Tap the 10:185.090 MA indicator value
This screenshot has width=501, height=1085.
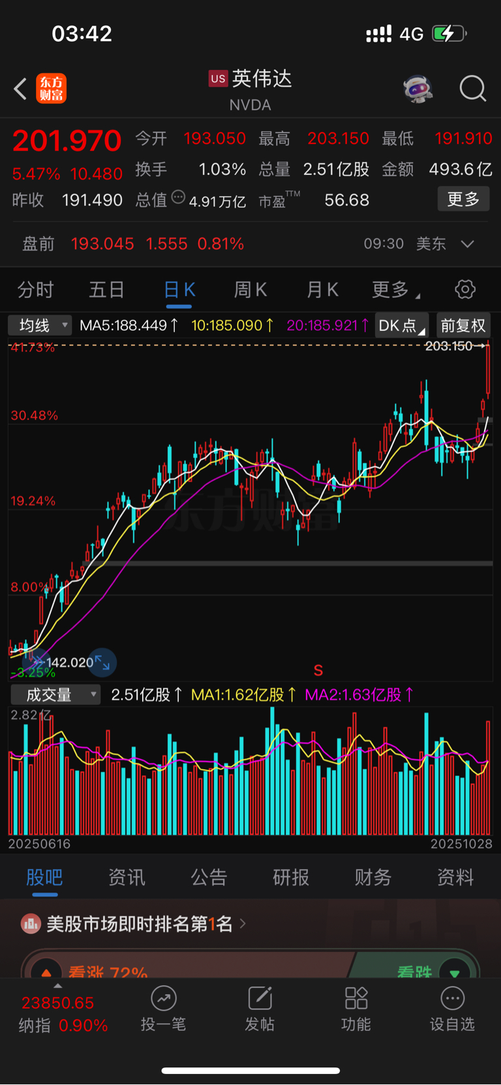pyautogui.click(x=232, y=325)
